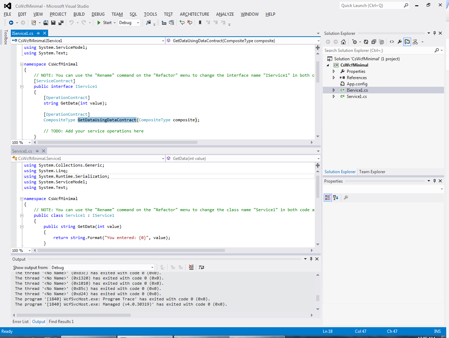Image resolution: width=449 pixels, height=338 pixels.
Task: Open the DEBUG menu
Action: 98,14
